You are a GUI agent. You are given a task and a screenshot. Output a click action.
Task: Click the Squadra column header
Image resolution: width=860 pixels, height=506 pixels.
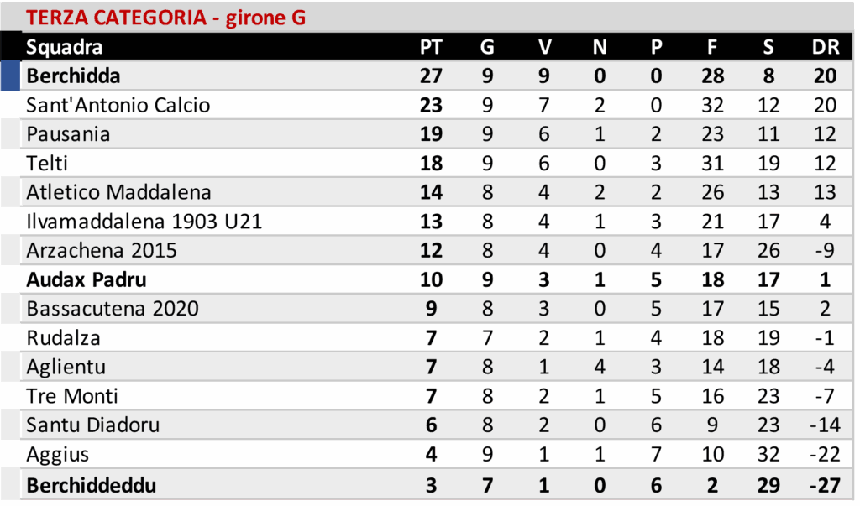coord(65,47)
